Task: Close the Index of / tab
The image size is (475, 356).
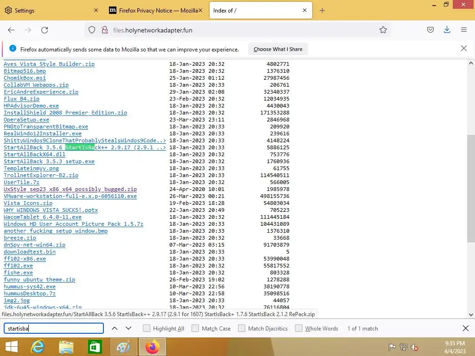Action: click(305, 10)
